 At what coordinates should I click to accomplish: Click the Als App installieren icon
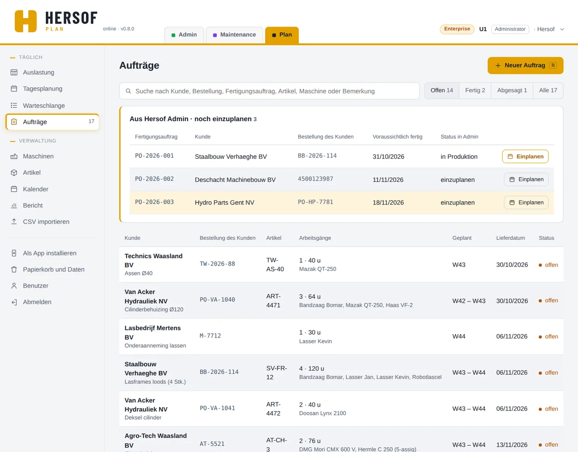14,253
